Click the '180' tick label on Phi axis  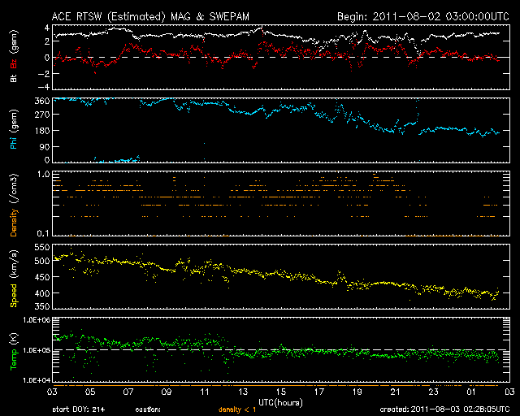tap(42, 131)
